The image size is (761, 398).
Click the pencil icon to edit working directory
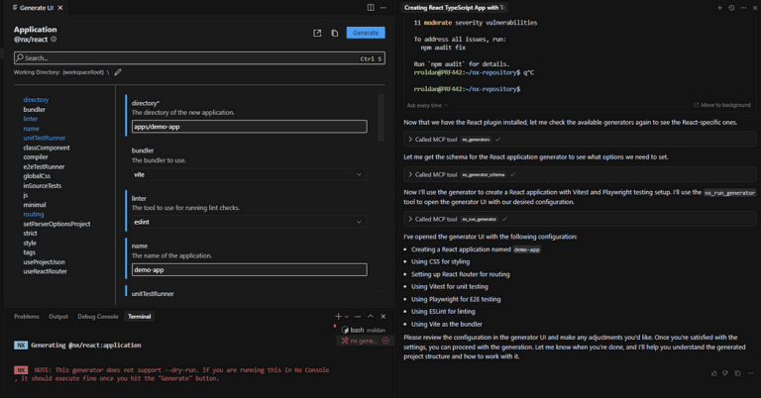click(x=118, y=72)
